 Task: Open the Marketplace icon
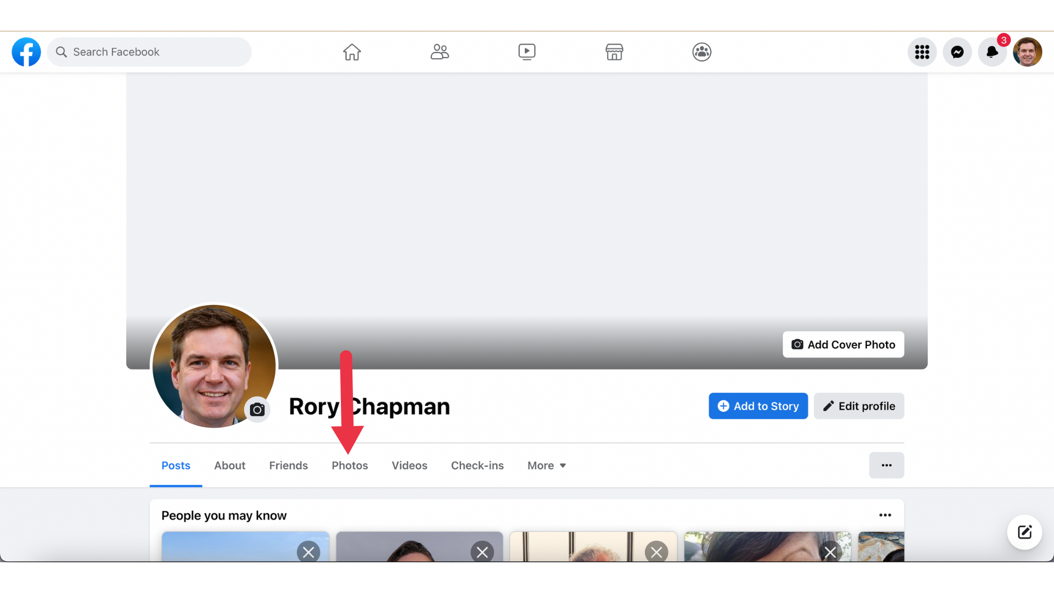tap(614, 52)
